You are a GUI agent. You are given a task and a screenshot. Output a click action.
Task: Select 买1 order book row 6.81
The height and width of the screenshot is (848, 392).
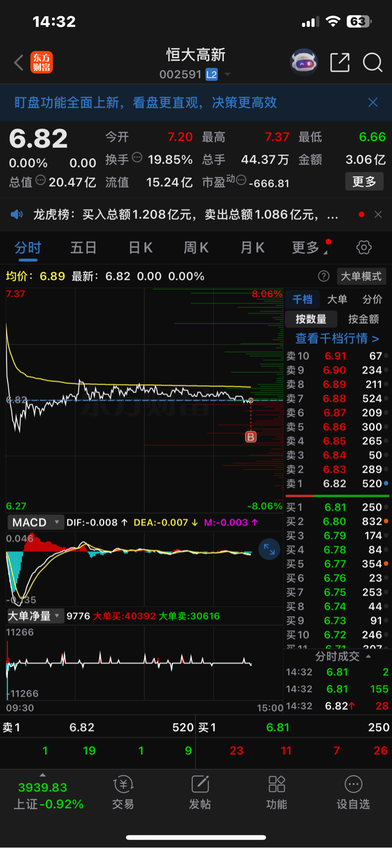(337, 507)
